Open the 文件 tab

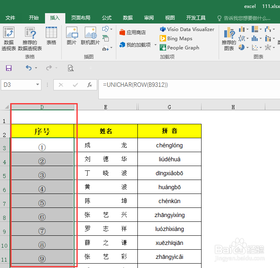pyautogui.click(x=10, y=18)
